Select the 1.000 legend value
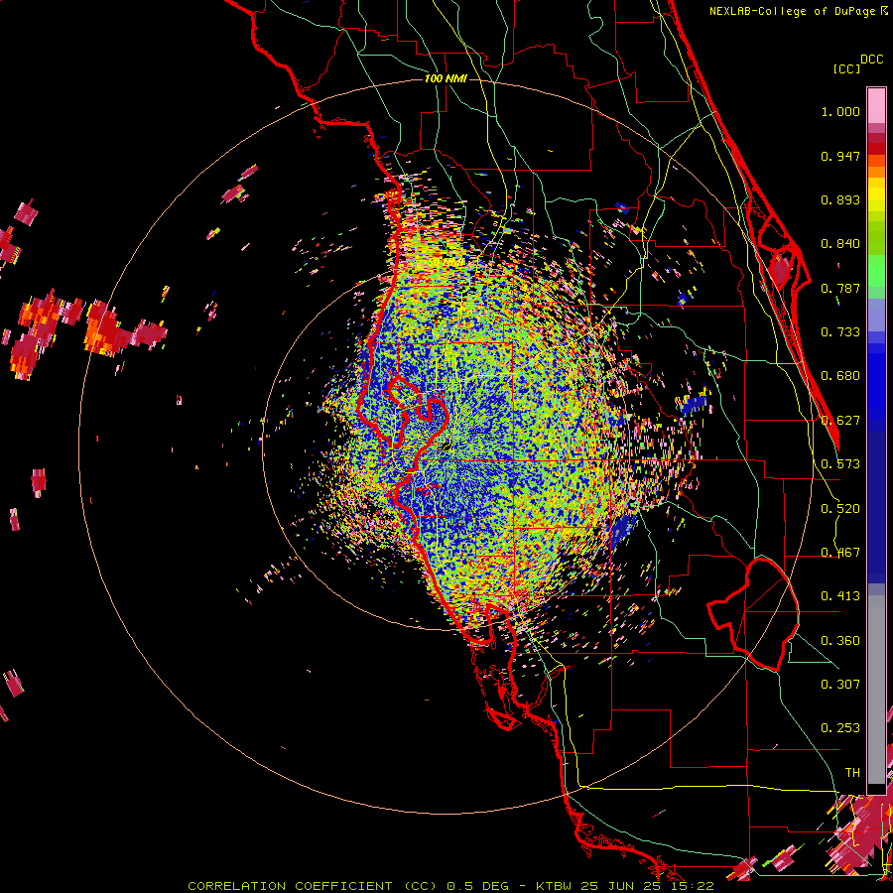This screenshot has width=893, height=893. point(840,112)
